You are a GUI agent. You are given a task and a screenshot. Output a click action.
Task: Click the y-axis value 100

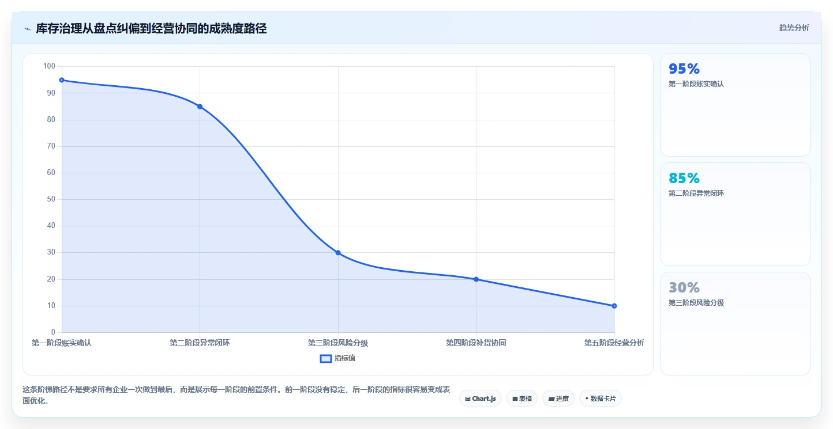[x=49, y=66]
